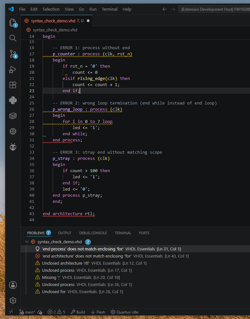The width and height of the screenshot is (250, 319).
Task: Click the chip icon in the breadcrumb
Action: [28, 30]
